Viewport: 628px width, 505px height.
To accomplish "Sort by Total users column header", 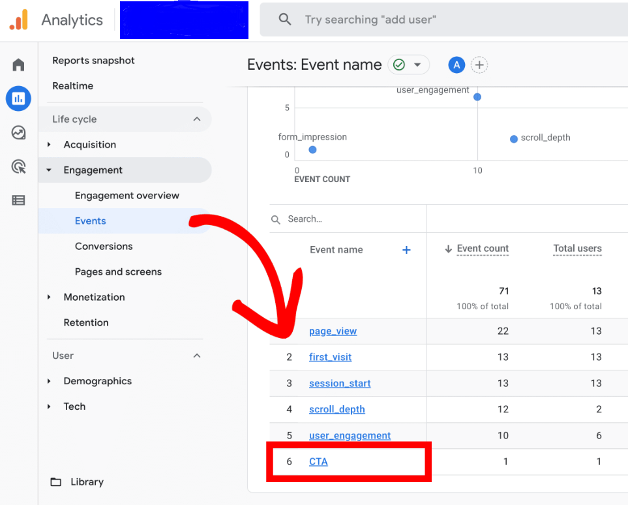I will tap(577, 249).
